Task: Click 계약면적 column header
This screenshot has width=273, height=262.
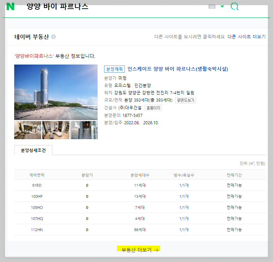Action: tap(37, 175)
